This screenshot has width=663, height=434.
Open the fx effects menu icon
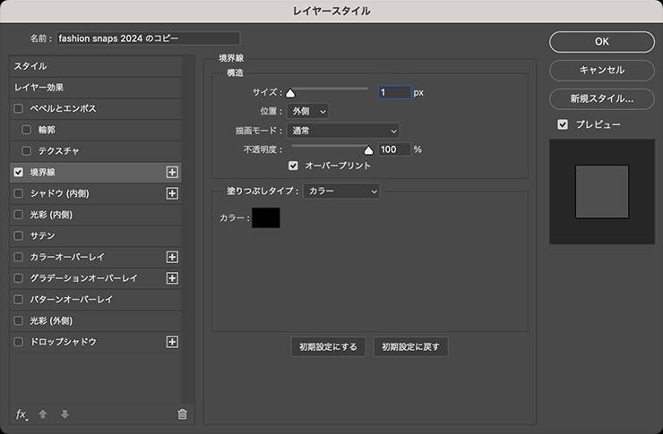pos(22,414)
